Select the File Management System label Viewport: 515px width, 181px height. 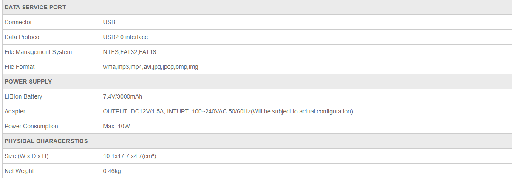(x=38, y=52)
